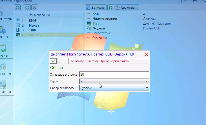The height and width of the screenshot is (125, 206).
Task: Click the Дисплей row monitor icon
Action: [18, 35]
